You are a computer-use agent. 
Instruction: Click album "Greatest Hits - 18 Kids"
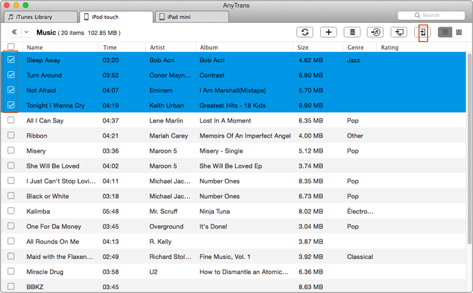coord(232,105)
